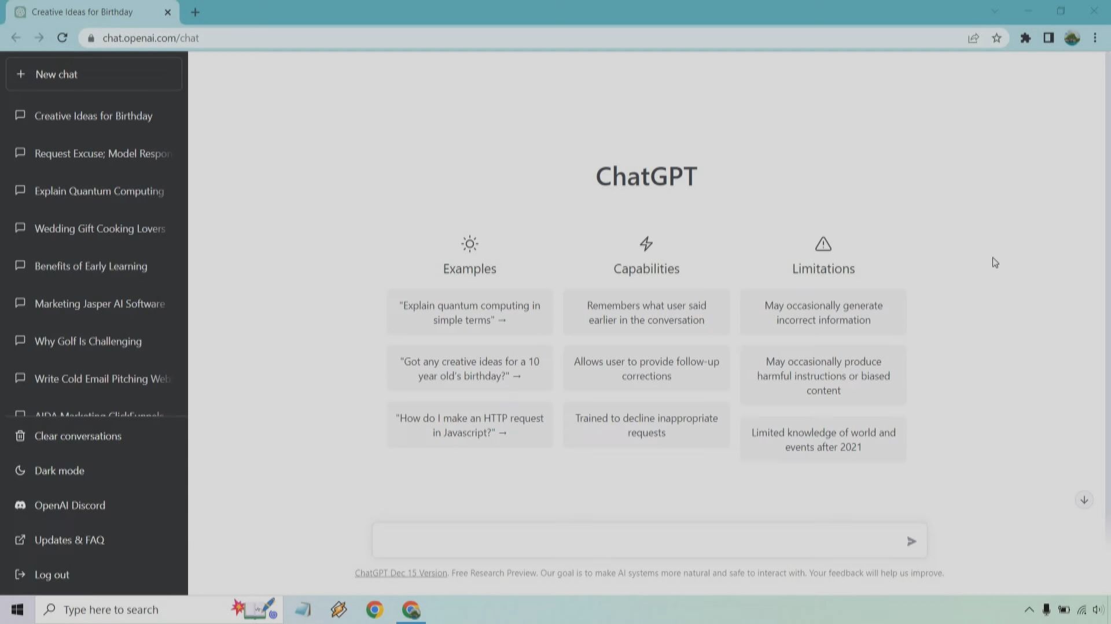The height and width of the screenshot is (624, 1111).
Task: Click the "Explain quantum computing" example prompt
Action: tap(469, 313)
